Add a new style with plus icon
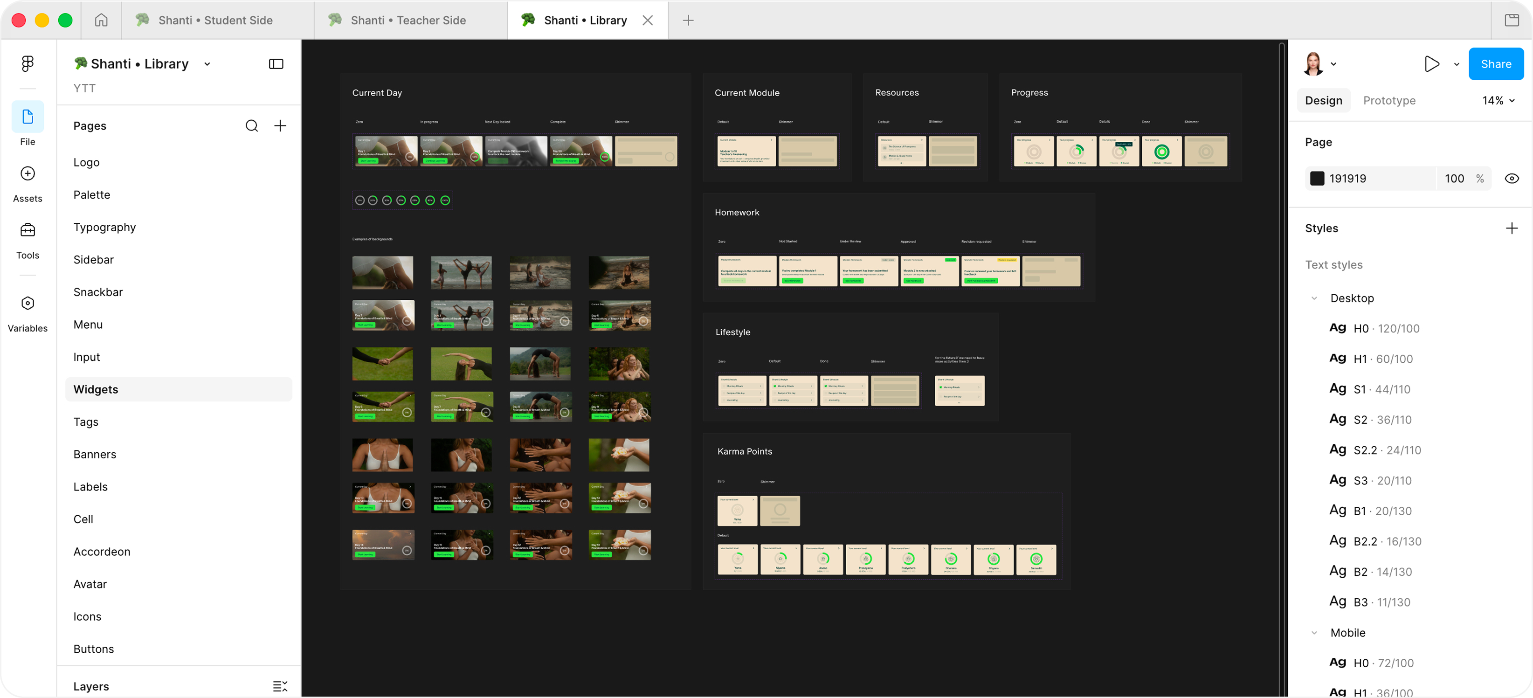The image size is (1533, 698). (1512, 228)
